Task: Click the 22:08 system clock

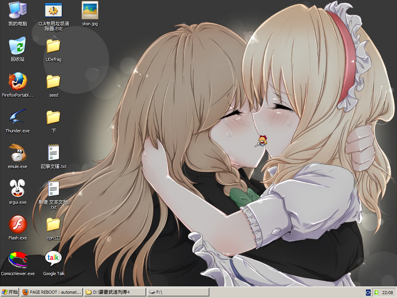Action: point(387,293)
